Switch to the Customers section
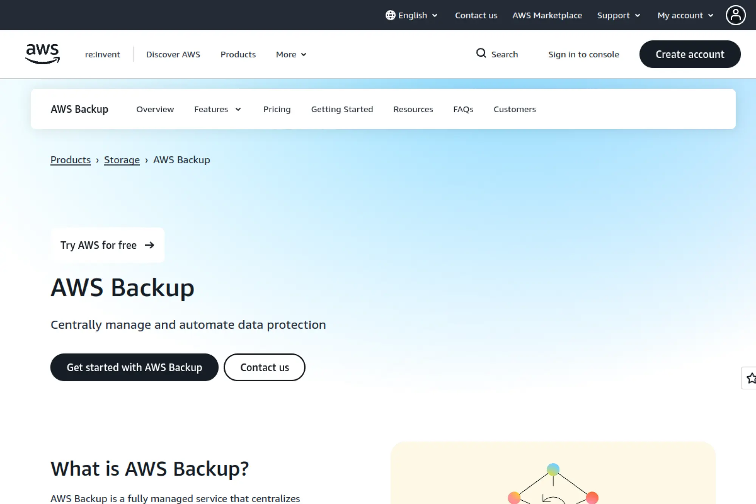Screen dimensions: 756x504 tap(514, 109)
